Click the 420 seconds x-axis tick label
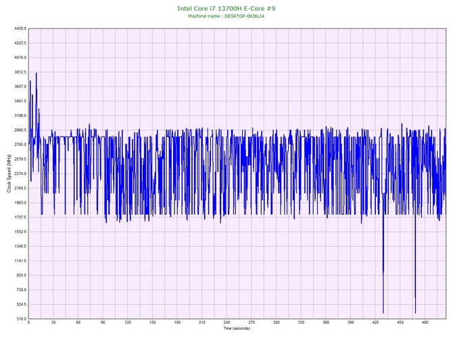453x340 pixels. [x=375, y=322]
